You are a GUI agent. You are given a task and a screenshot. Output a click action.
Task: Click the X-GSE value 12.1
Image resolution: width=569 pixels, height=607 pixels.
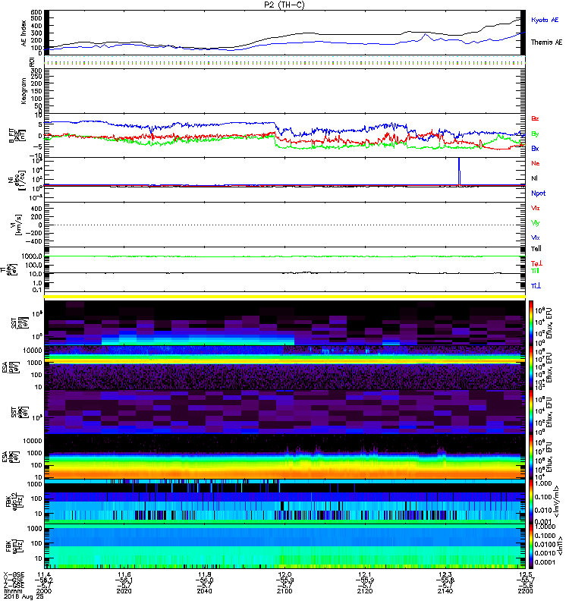[x=365, y=574]
